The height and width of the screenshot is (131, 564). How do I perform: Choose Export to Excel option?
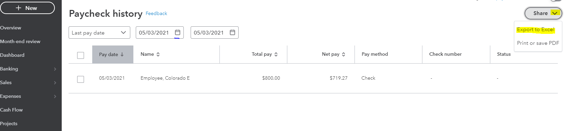coord(536,29)
